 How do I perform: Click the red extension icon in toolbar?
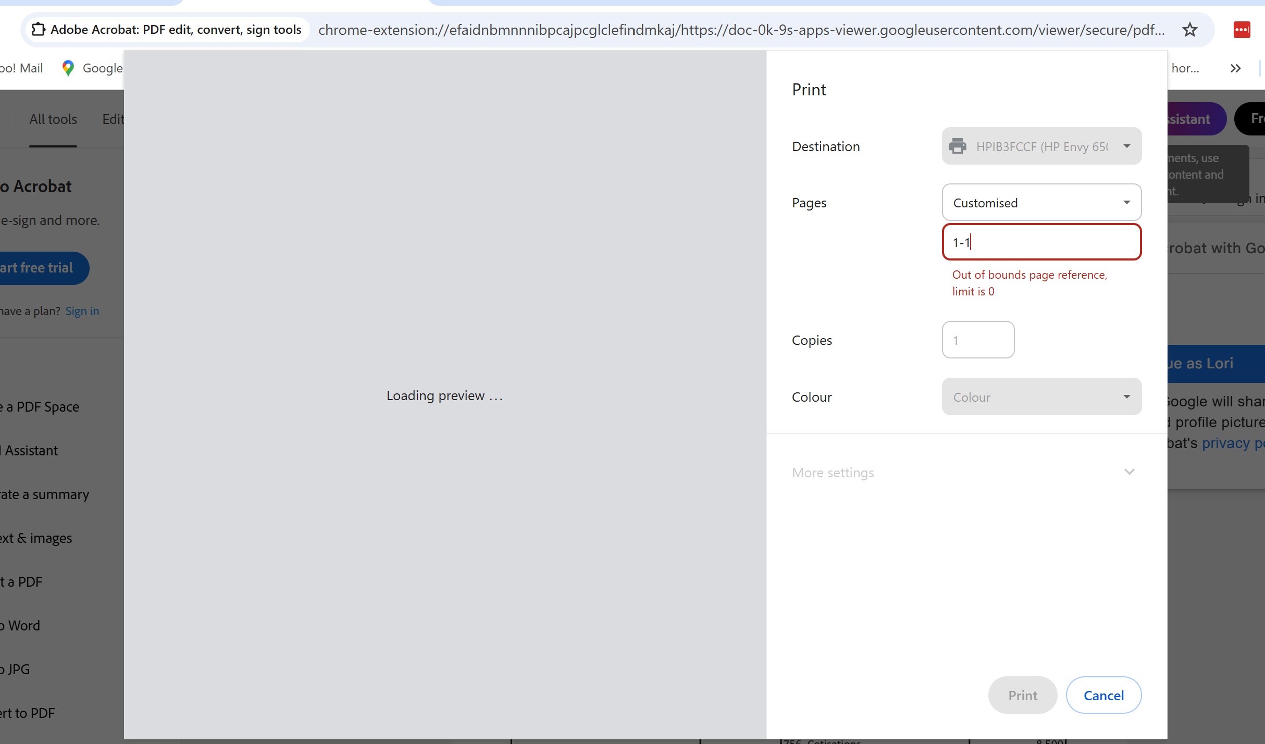pyautogui.click(x=1242, y=30)
